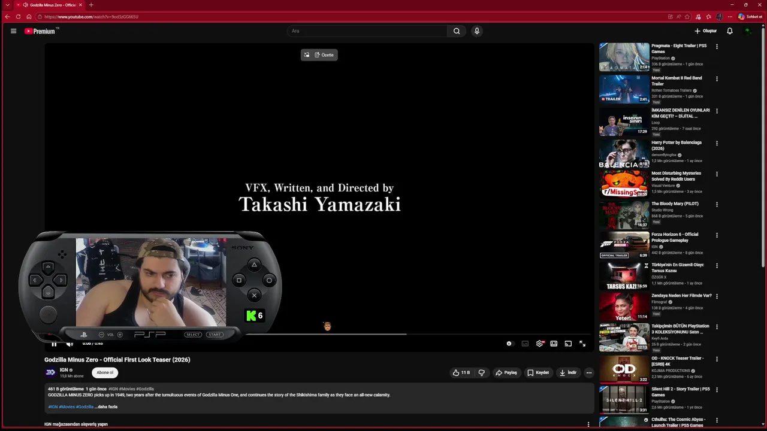Open Cthulhu: The Cosmic Abyss title
This screenshot has width=767, height=431.
coord(678,423)
